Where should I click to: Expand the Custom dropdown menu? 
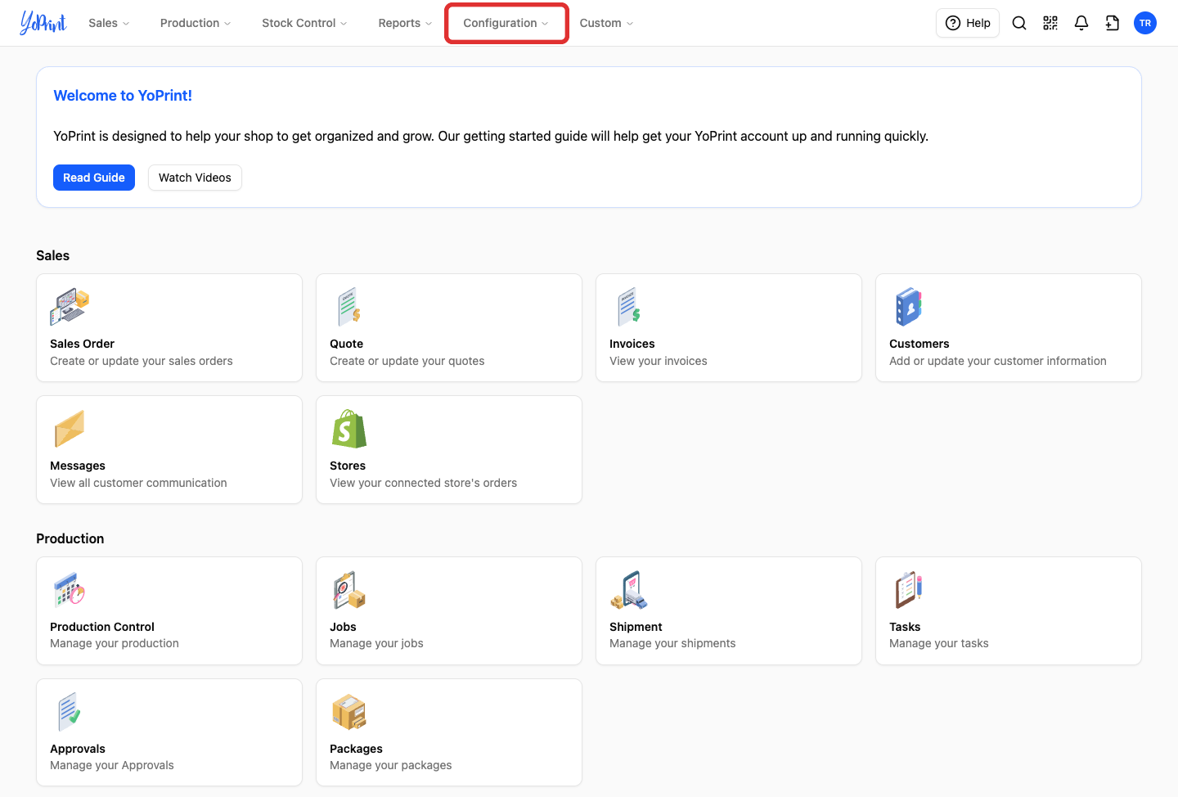606,23
